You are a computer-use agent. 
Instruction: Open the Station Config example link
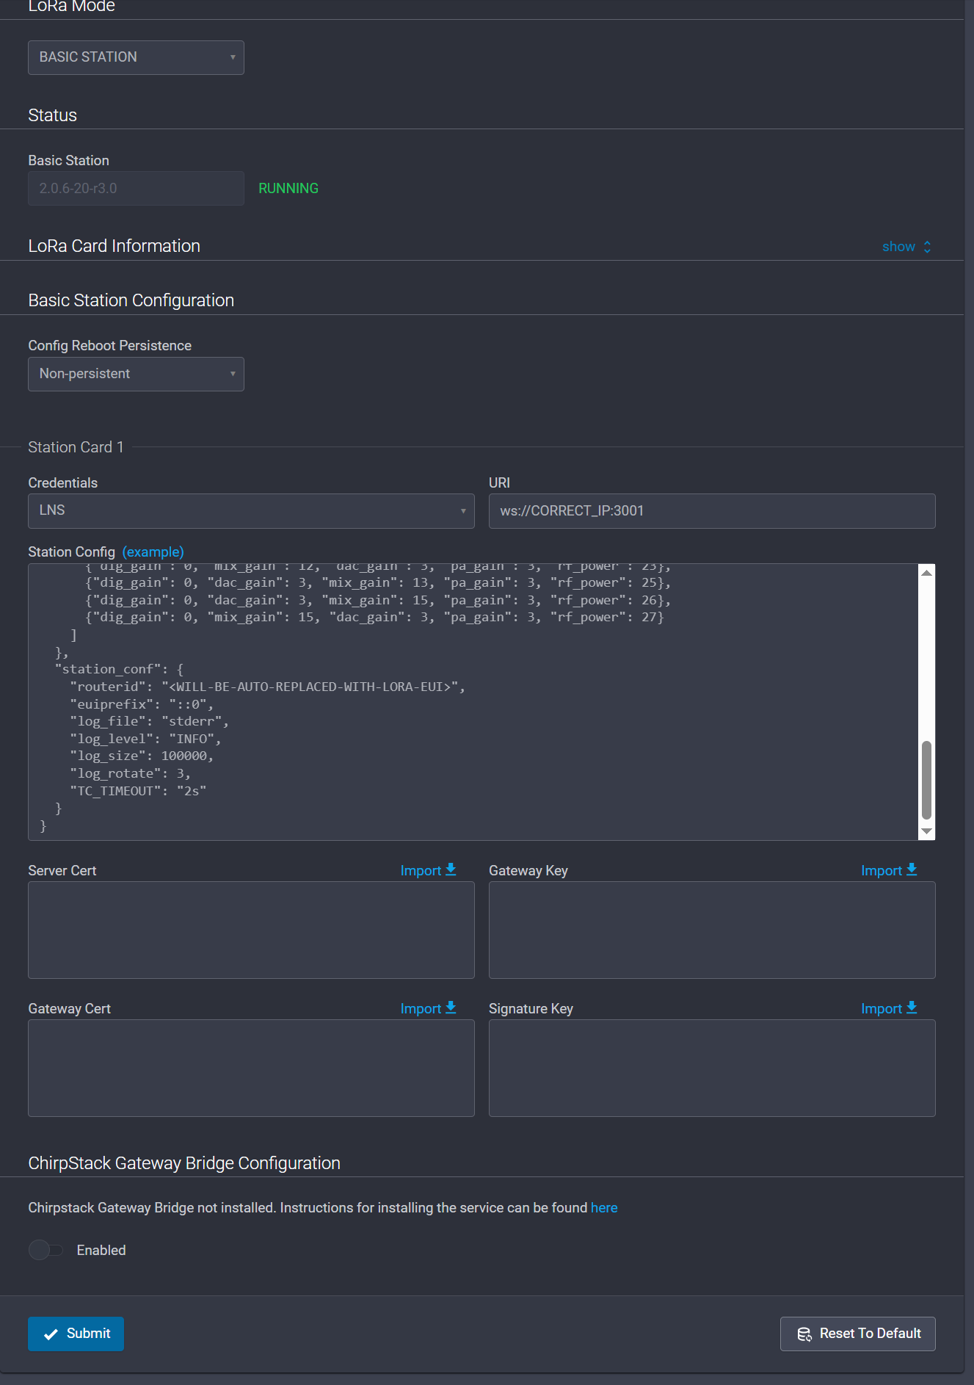[153, 552]
